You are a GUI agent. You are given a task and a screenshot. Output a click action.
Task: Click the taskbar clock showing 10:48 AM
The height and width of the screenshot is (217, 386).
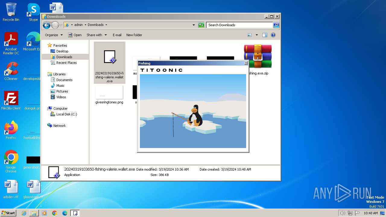[371, 213]
